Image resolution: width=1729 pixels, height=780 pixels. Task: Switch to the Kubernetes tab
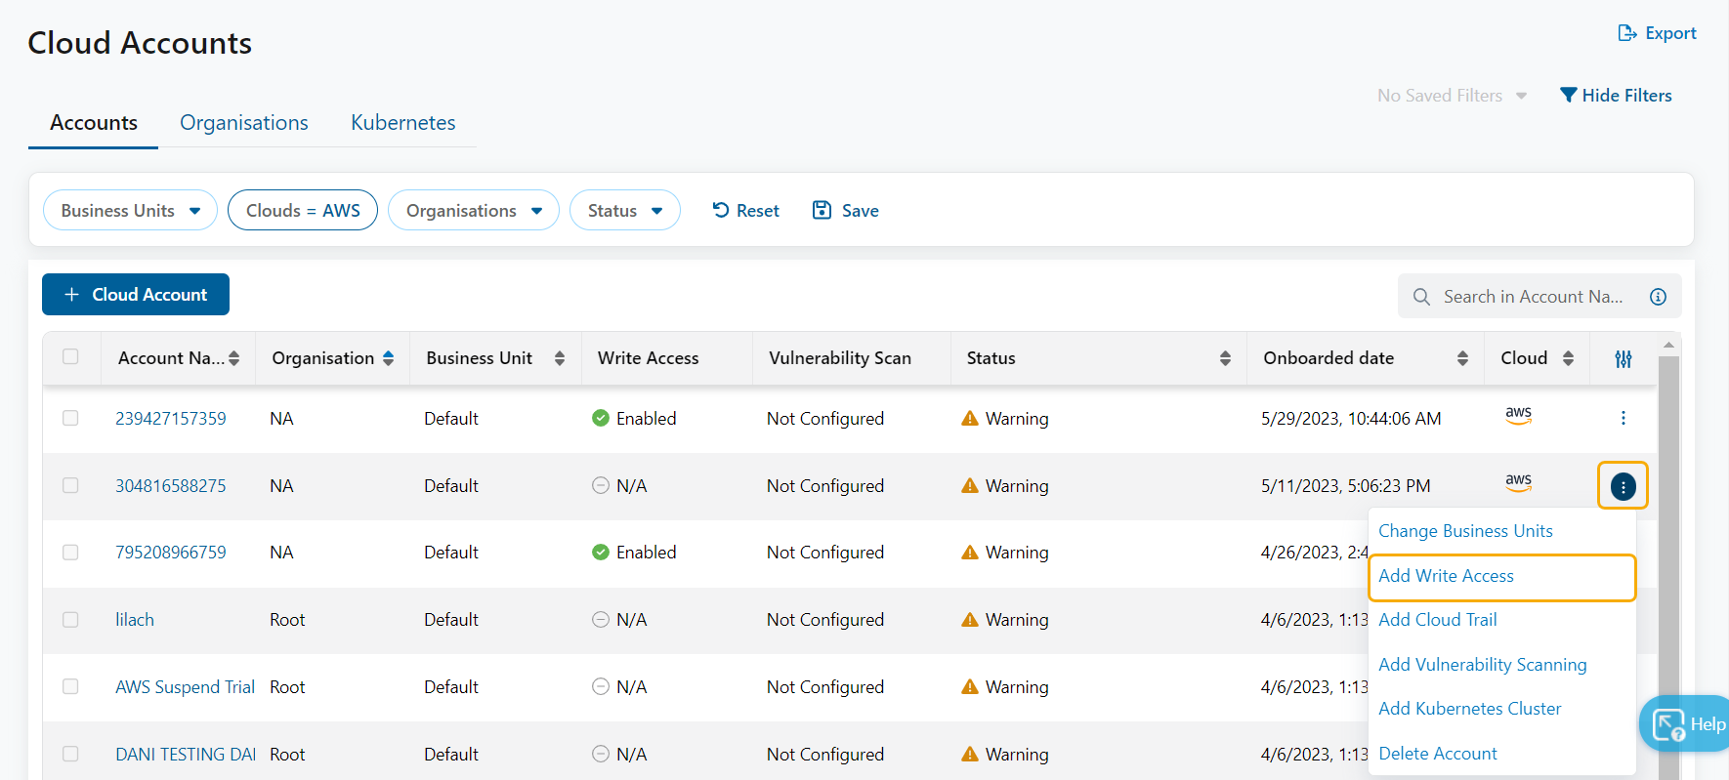point(402,123)
